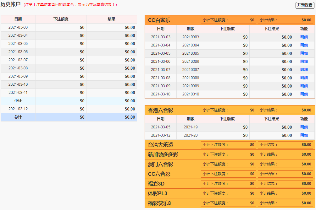Expand the 福彩3D section
This screenshot has height=210, width=316.
156,184
